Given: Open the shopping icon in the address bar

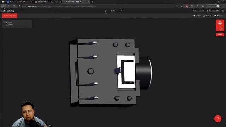Looking at the screenshot, I should click(x=181, y=6).
